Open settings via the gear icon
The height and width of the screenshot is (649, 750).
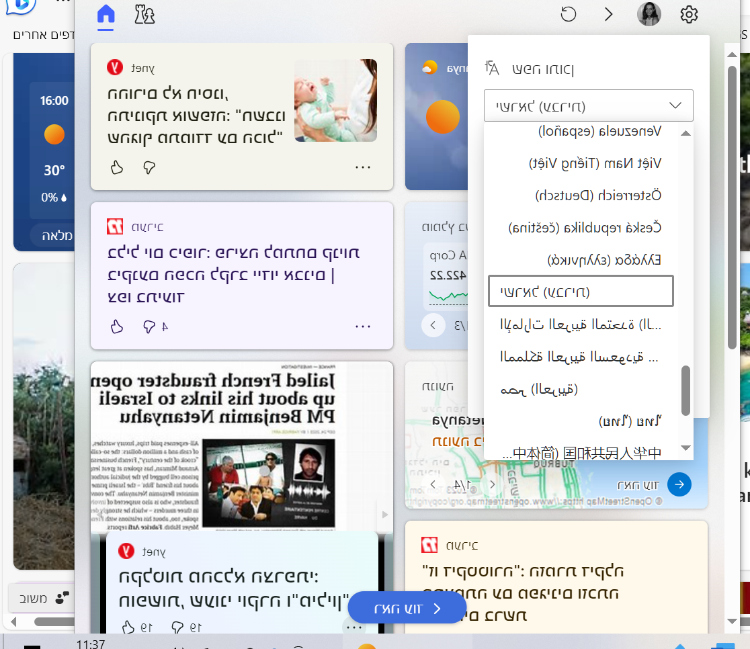coord(689,14)
